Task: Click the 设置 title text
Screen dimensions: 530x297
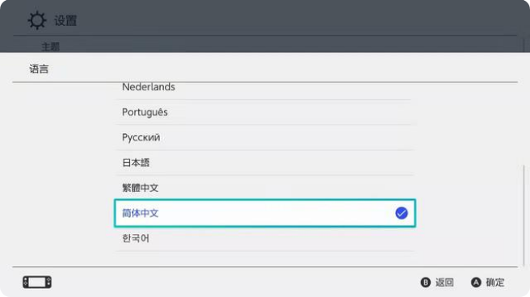Action: pyautogui.click(x=65, y=21)
